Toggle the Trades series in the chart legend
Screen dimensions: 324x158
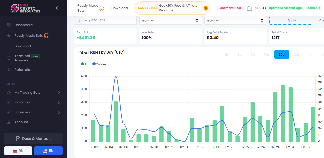pyautogui.click(x=100, y=64)
